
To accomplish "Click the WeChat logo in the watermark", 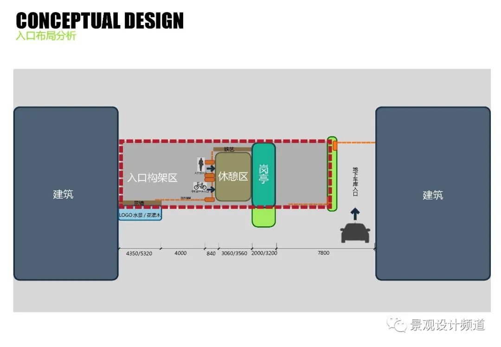I will click(x=397, y=324).
